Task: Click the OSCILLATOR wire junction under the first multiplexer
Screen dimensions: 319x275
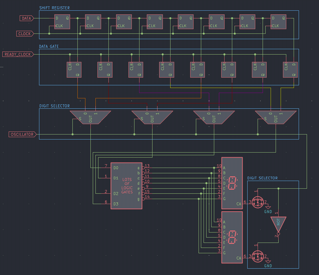Action: coord(73,134)
